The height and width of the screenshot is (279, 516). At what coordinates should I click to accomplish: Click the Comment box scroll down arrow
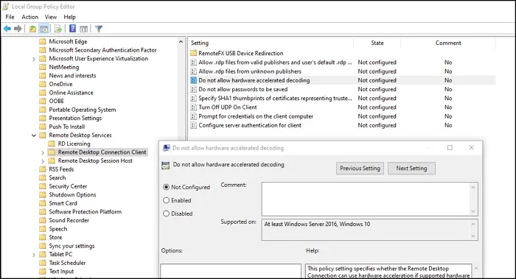[473, 211]
